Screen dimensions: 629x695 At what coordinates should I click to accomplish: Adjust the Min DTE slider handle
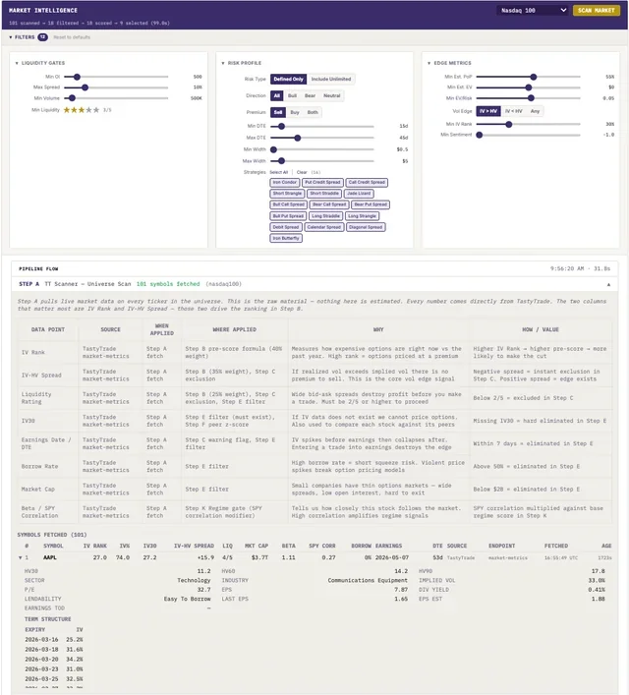281,127
